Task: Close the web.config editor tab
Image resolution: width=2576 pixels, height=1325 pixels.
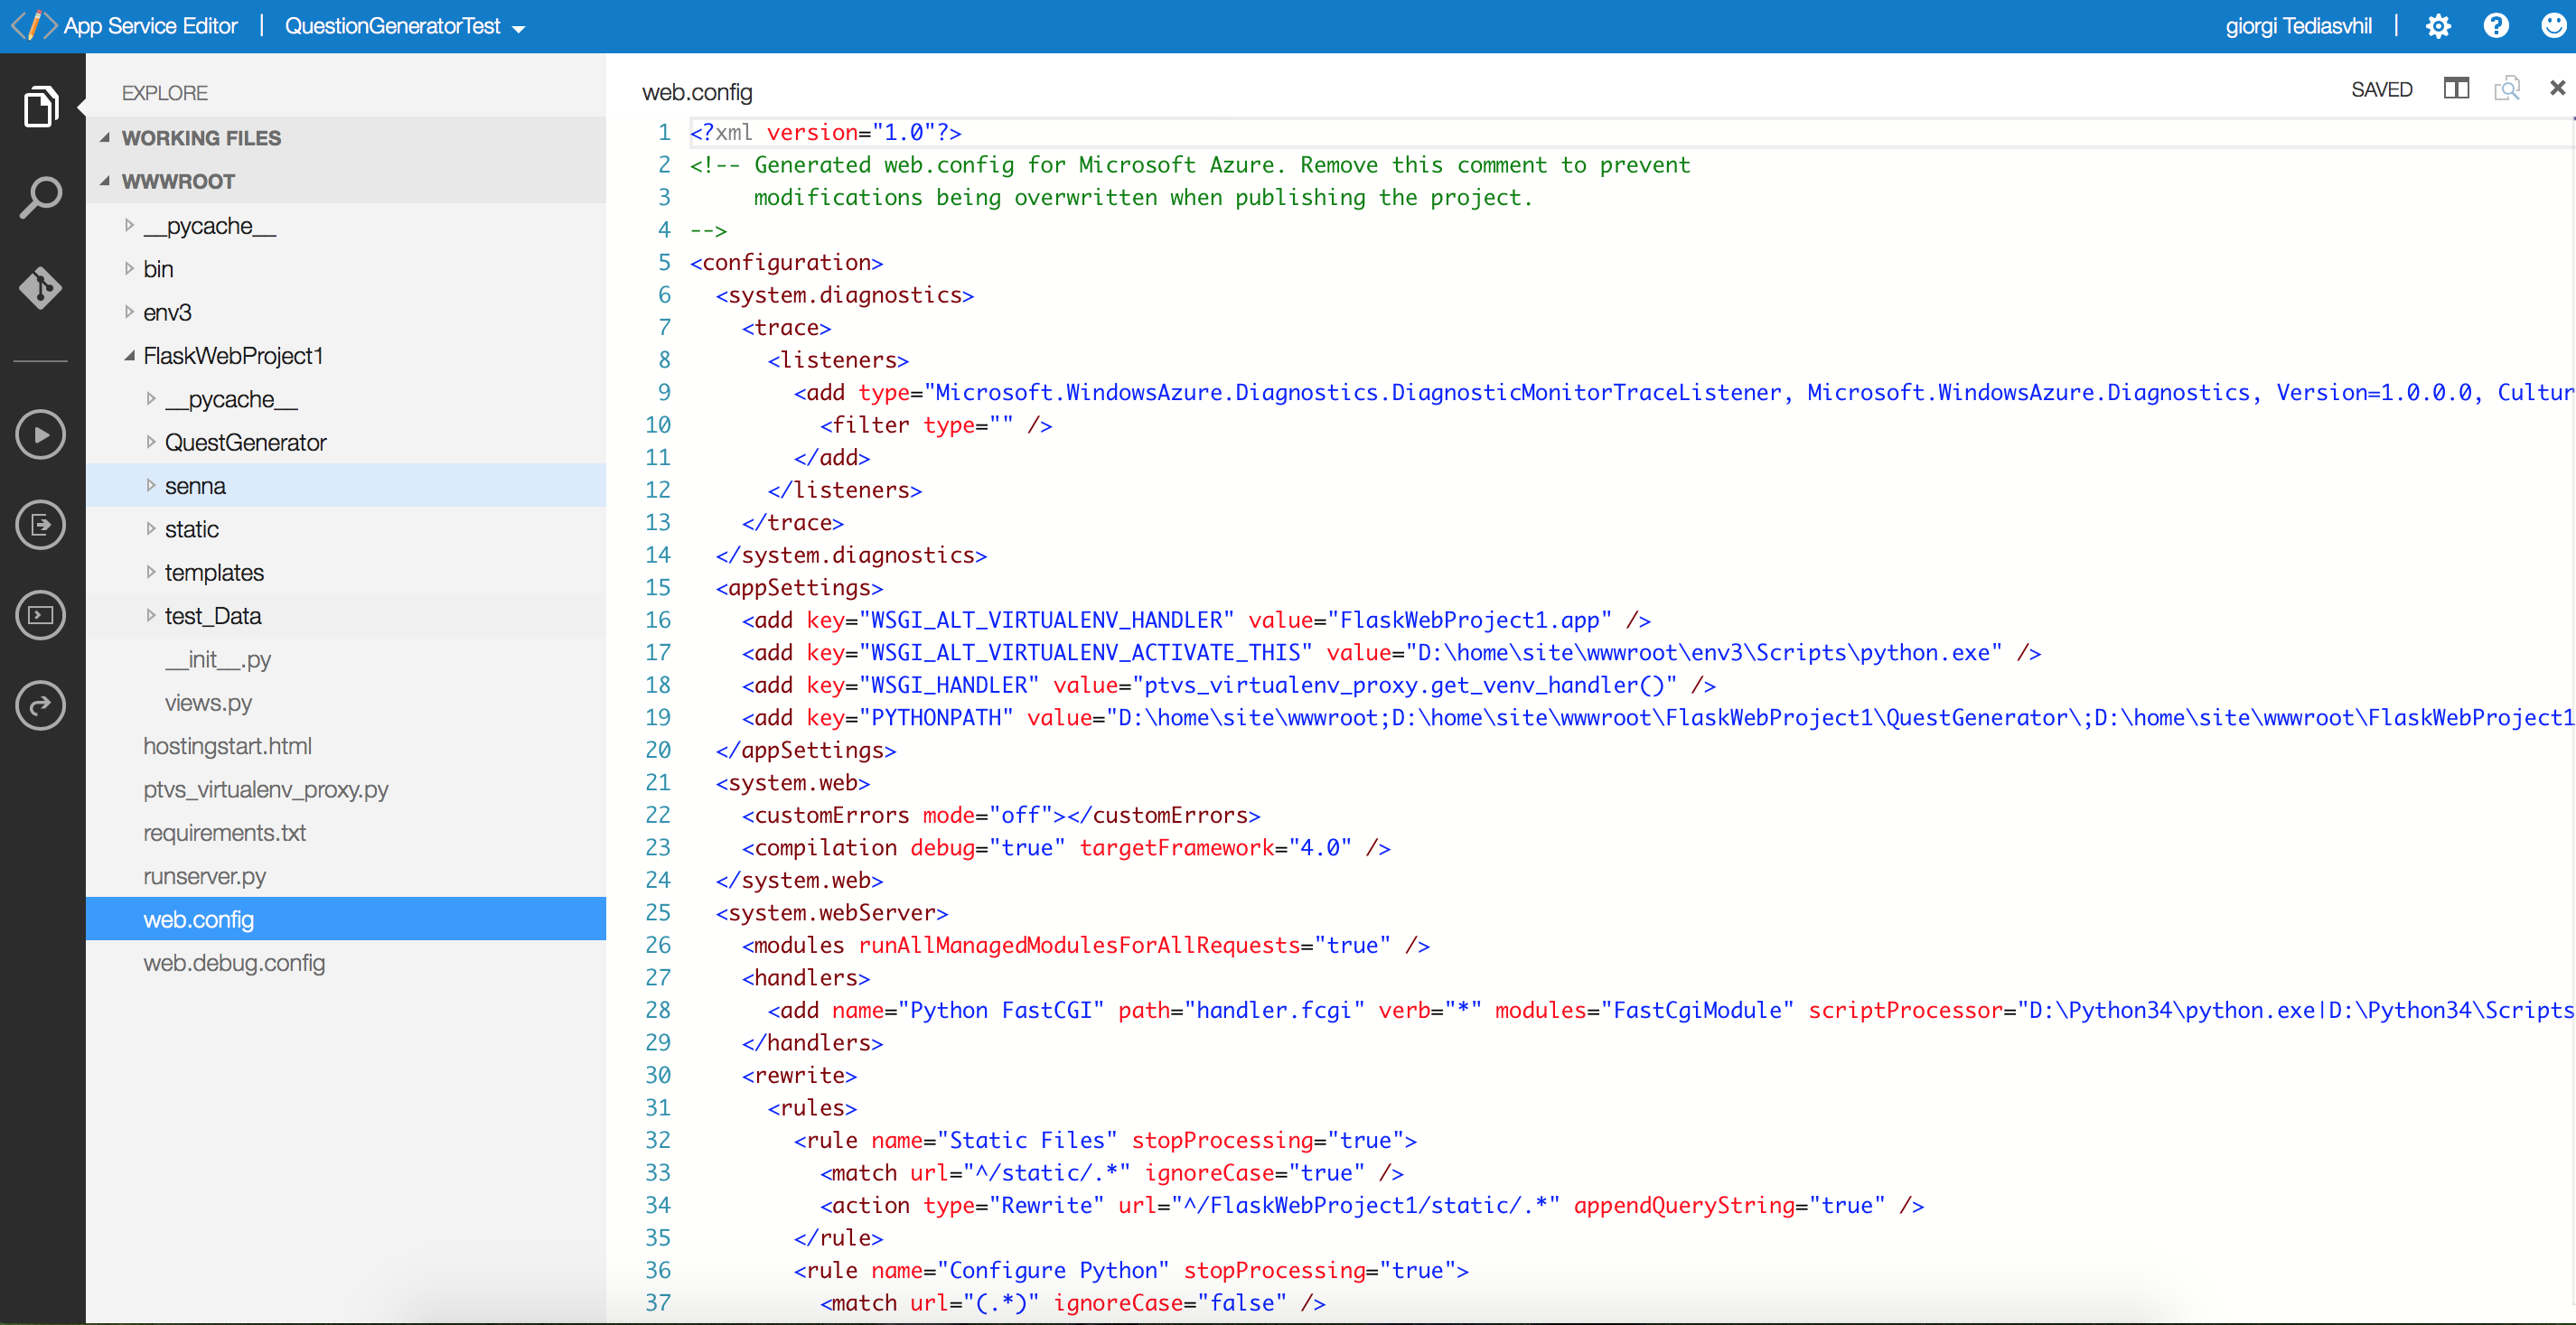Action: point(2557,89)
